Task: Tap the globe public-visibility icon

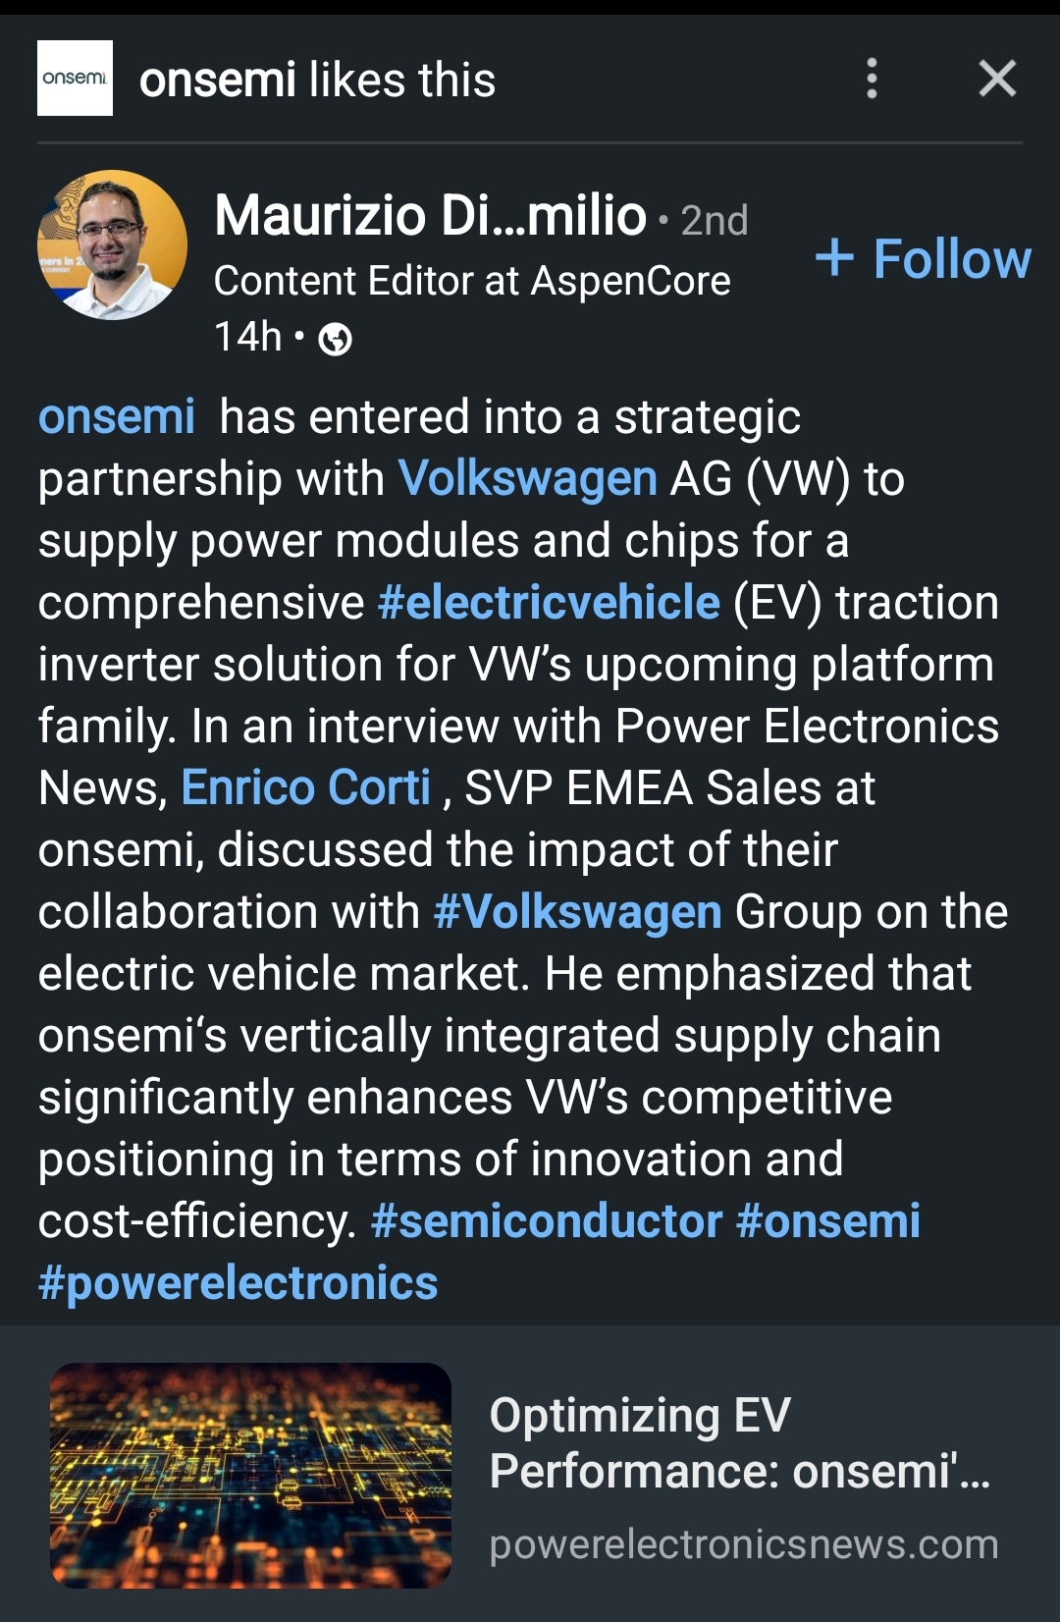Action: click(x=336, y=340)
